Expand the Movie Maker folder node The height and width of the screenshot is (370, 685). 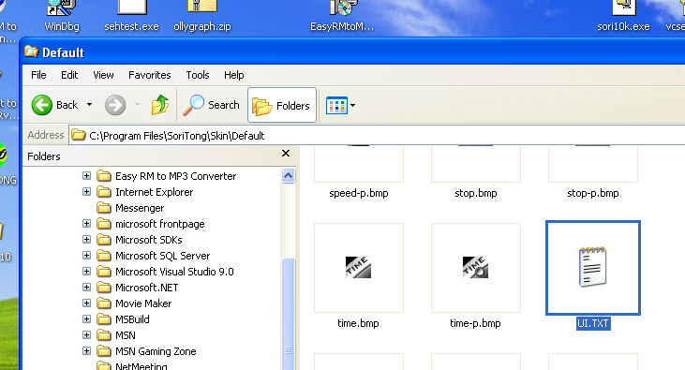click(x=86, y=303)
